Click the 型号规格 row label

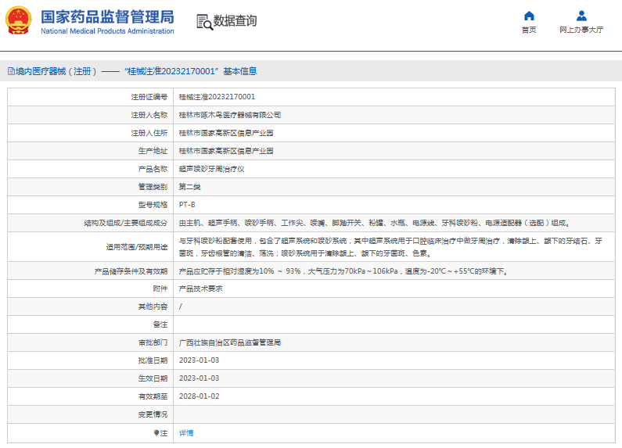(153, 205)
